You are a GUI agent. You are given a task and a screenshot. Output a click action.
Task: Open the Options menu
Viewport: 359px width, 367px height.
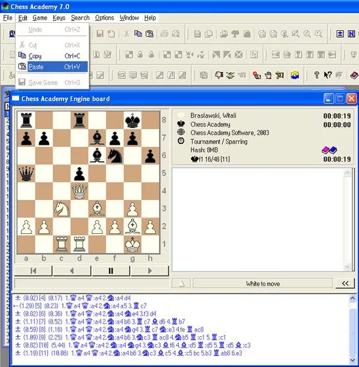(104, 18)
